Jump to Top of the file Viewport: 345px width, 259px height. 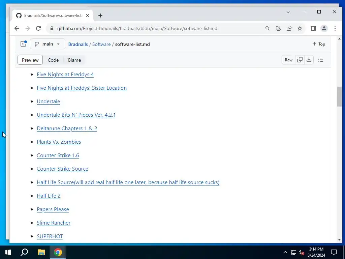click(x=319, y=44)
